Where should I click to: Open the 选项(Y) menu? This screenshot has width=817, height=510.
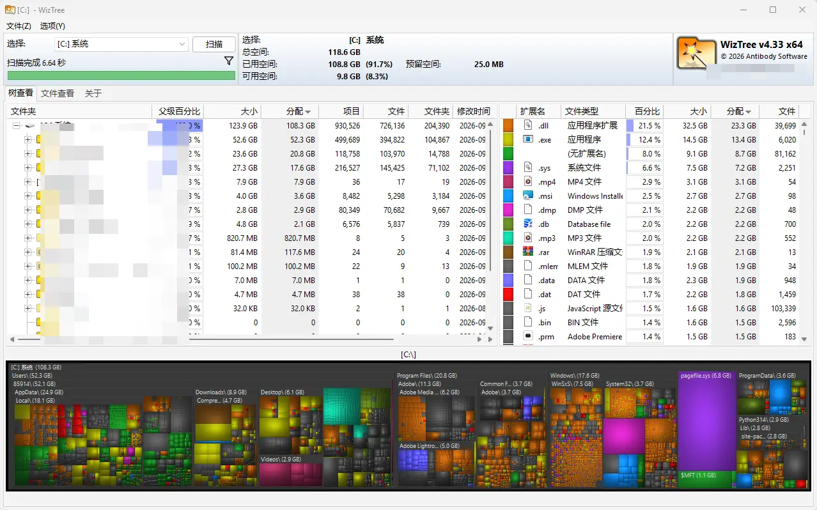(x=52, y=26)
